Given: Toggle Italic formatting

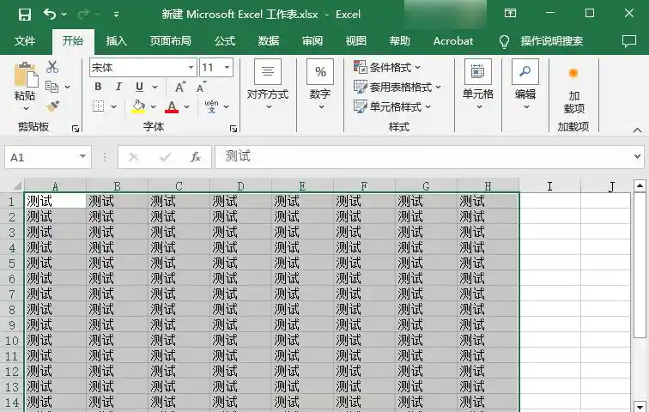Looking at the screenshot, I should coord(118,87).
